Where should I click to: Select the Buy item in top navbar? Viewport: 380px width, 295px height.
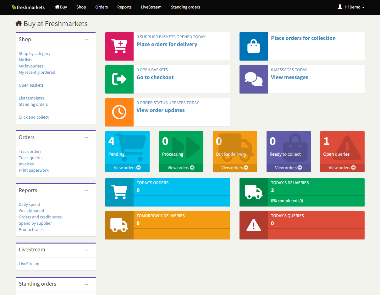coord(61,7)
